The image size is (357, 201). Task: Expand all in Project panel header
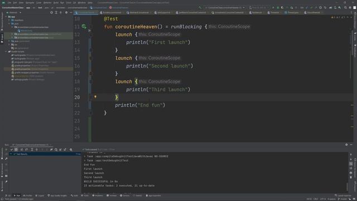pos(56,12)
